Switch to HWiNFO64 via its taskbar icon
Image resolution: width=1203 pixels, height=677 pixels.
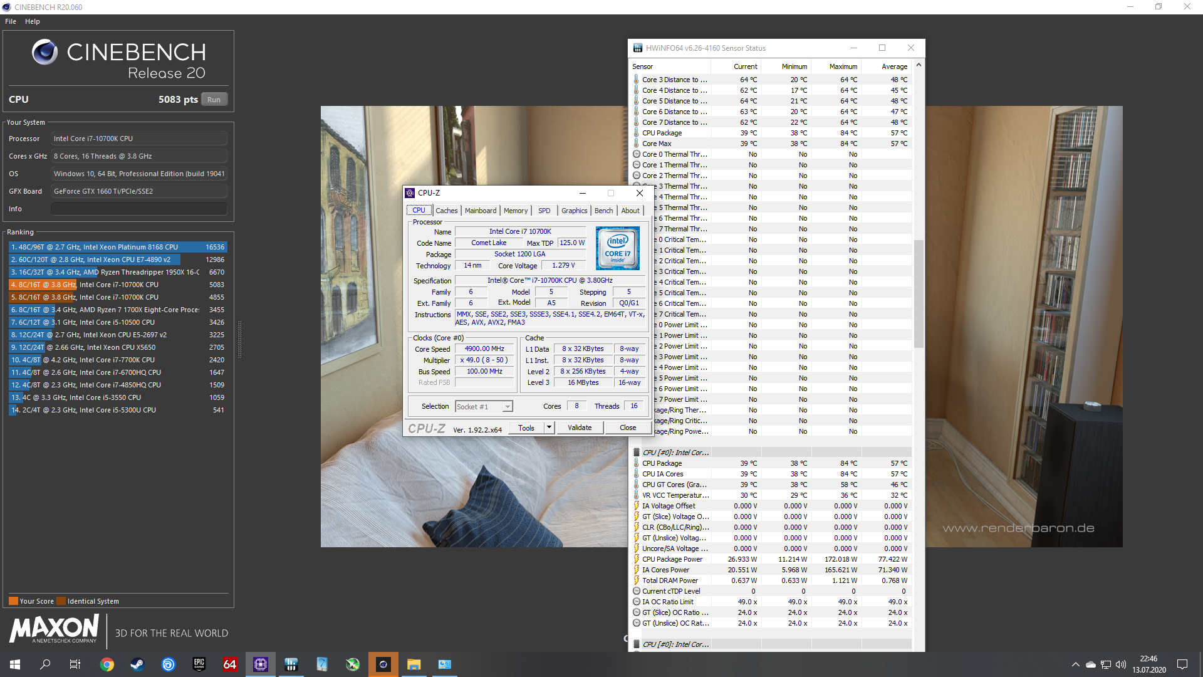(x=291, y=664)
